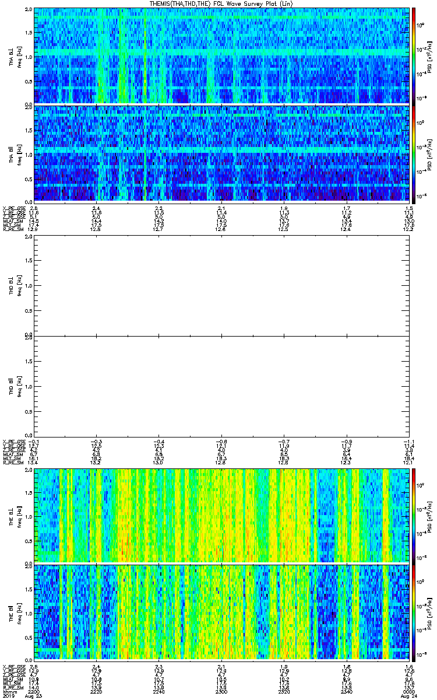Click the 1.0 tick on THE BL axis
The width and height of the screenshot is (437, 700).
[x=28, y=516]
